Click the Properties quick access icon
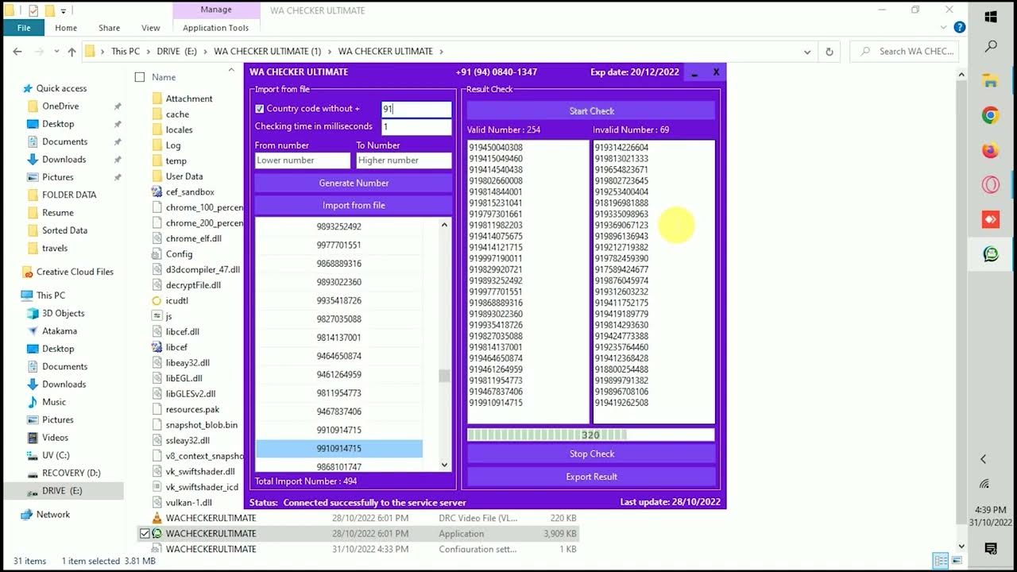 [x=33, y=11]
